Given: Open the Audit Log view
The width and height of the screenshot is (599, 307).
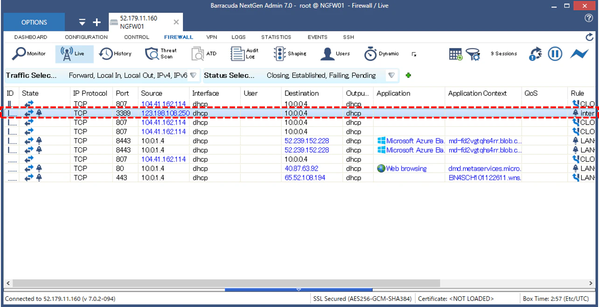Looking at the screenshot, I should coord(245,54).
